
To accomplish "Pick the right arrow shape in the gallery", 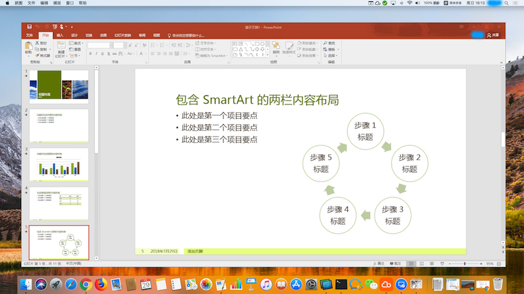I will click(257, 49).
